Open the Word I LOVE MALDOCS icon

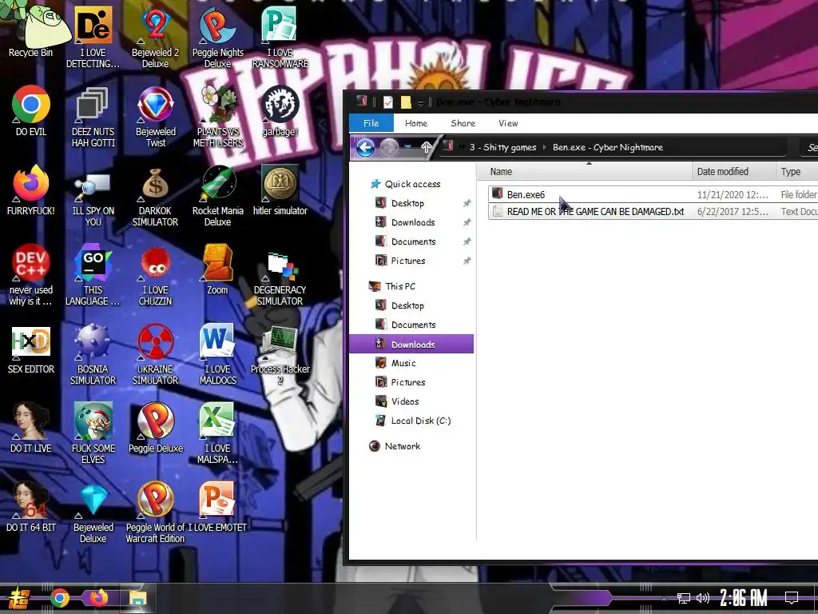tap(217, 354)
